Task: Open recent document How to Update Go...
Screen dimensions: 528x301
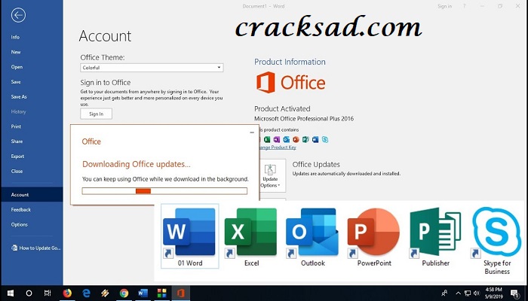Action: [x=36, y=248]
